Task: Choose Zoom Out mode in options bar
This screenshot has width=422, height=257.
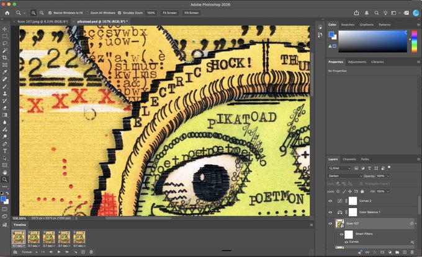Action: (x=42, y=13)
